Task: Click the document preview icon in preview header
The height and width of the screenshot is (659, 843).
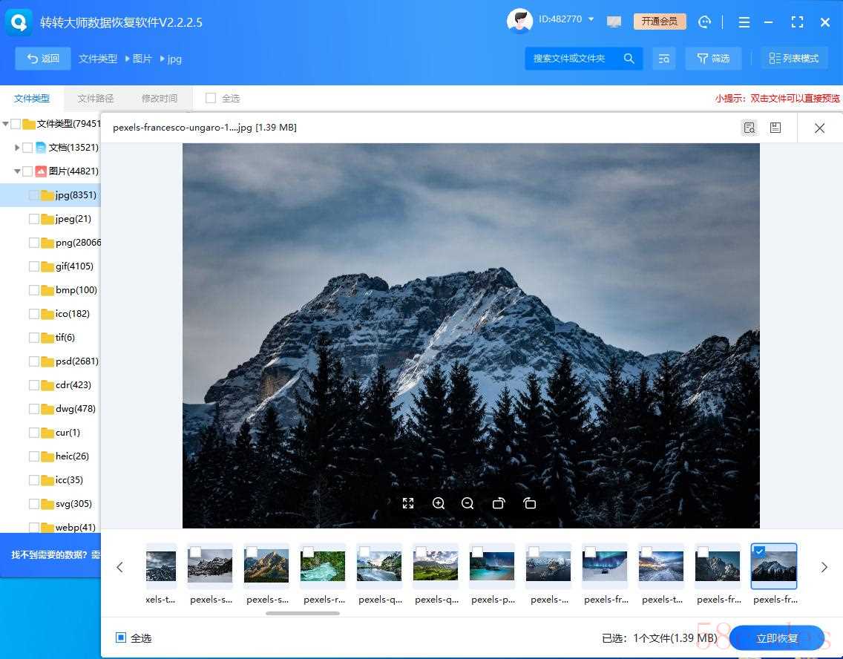Action: [x=749, y=128]
